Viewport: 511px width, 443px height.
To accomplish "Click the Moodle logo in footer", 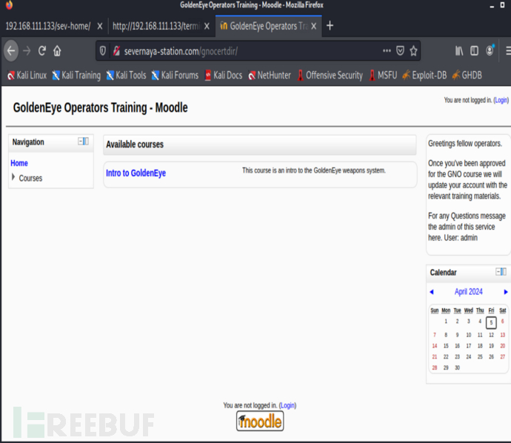I will (x=260, y=421).
